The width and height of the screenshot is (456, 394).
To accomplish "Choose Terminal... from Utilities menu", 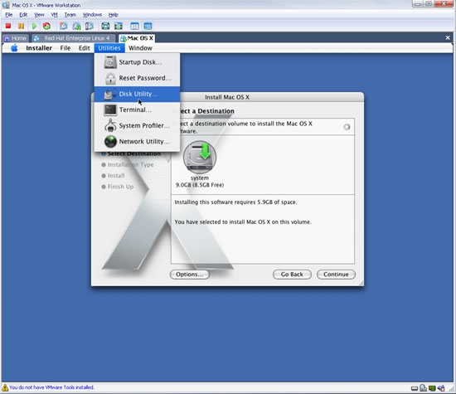I will pyautogui.click(x=137, y=109).
